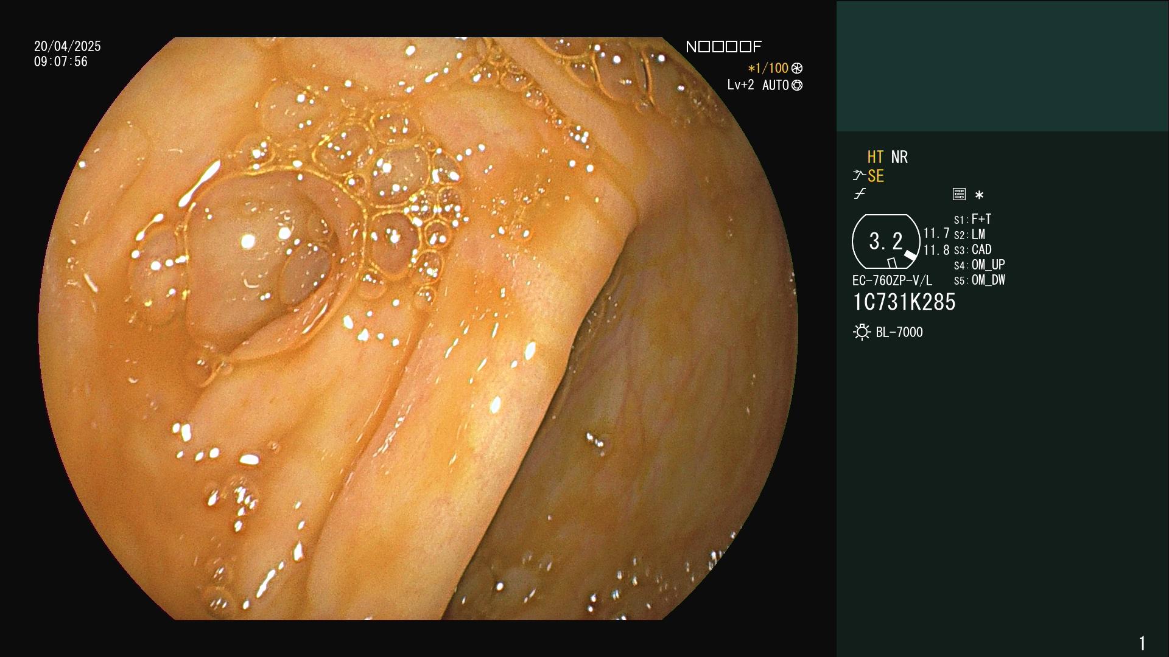The image size is (1169, 657).
Task: Click the light source name BL-7000
Action: tap(899, 332)
